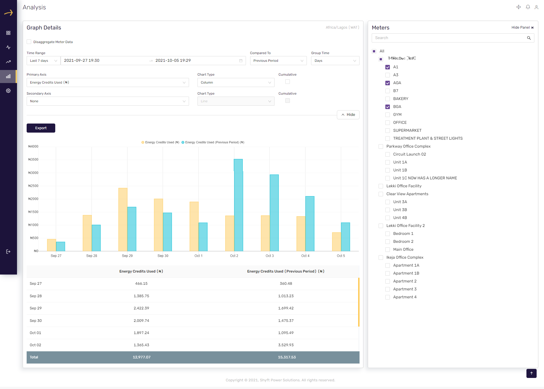The height and width of the screenshot is (389, 544).
Task: Open Compared To Previous Period dropdown
Action: coord(278,61)
